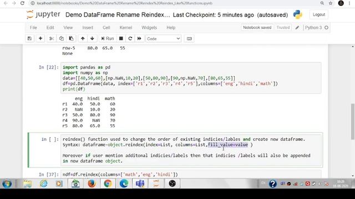Click the Jupyter logo

pos(43,15)
